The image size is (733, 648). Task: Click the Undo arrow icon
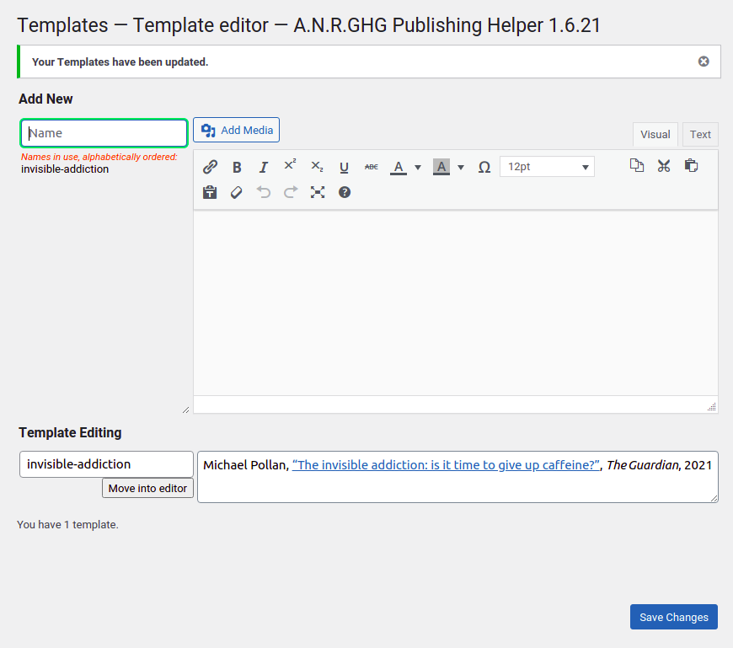pyautogui.click(x=264, y=193)
